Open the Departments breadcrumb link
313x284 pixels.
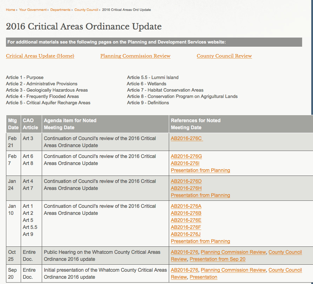tap(60, 10)
